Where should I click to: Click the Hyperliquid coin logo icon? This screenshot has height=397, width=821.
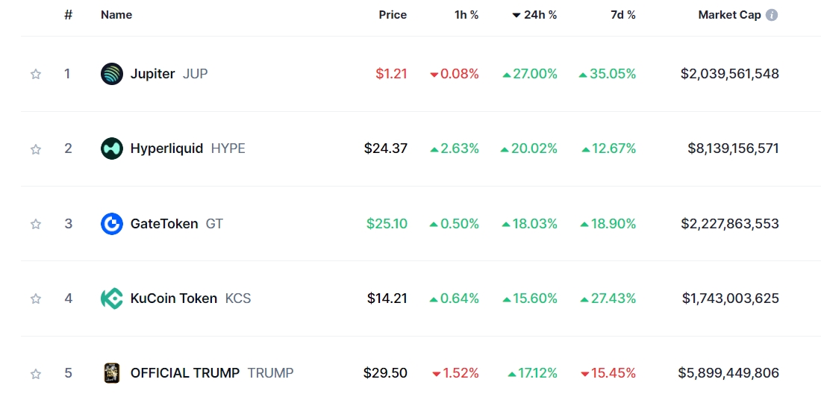[111, 149]
